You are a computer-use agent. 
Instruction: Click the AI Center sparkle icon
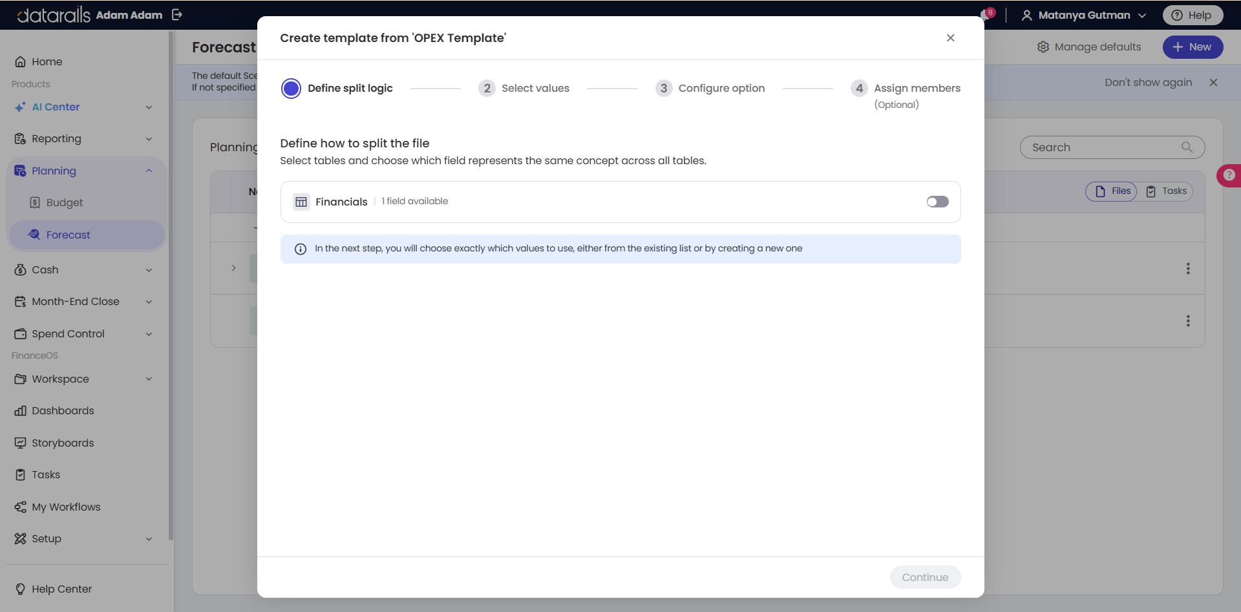tap(21, 107)
